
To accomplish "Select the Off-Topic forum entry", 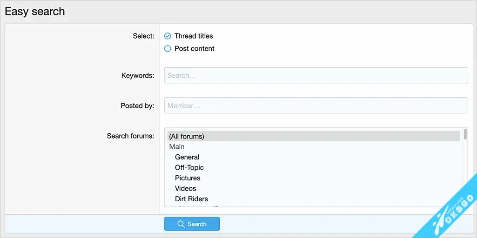I will [189, 167].
